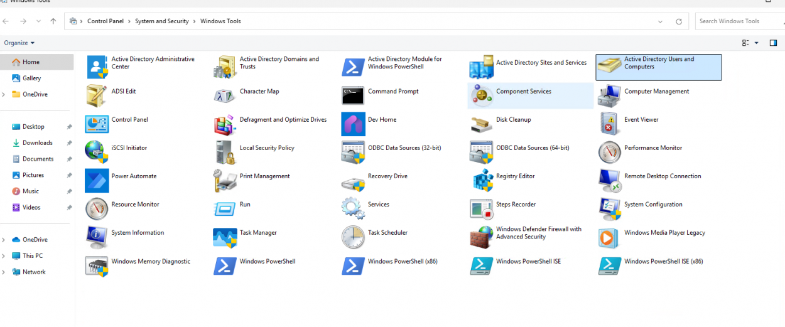The image size is (785, 327).
Task: Open the Organize dropdown menu
Action: pos(19,43)
